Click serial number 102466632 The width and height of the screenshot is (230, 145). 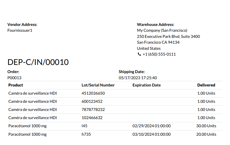pos(92,118)
